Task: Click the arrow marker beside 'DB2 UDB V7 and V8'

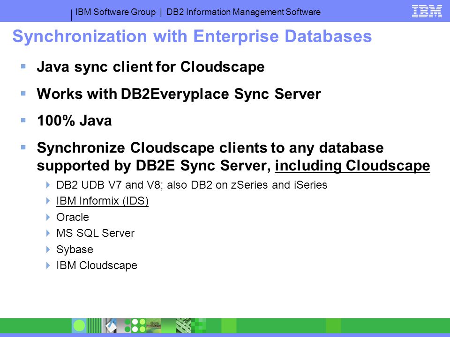Action: (x=48, y=185)
